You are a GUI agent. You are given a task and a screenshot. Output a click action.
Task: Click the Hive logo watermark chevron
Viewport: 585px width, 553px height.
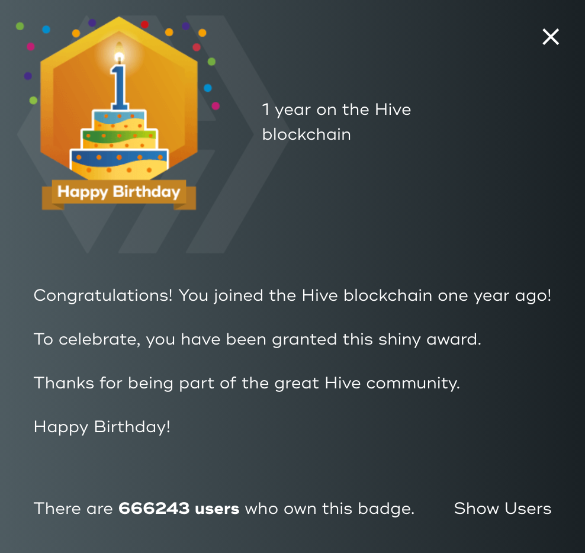tap(239, 134)
